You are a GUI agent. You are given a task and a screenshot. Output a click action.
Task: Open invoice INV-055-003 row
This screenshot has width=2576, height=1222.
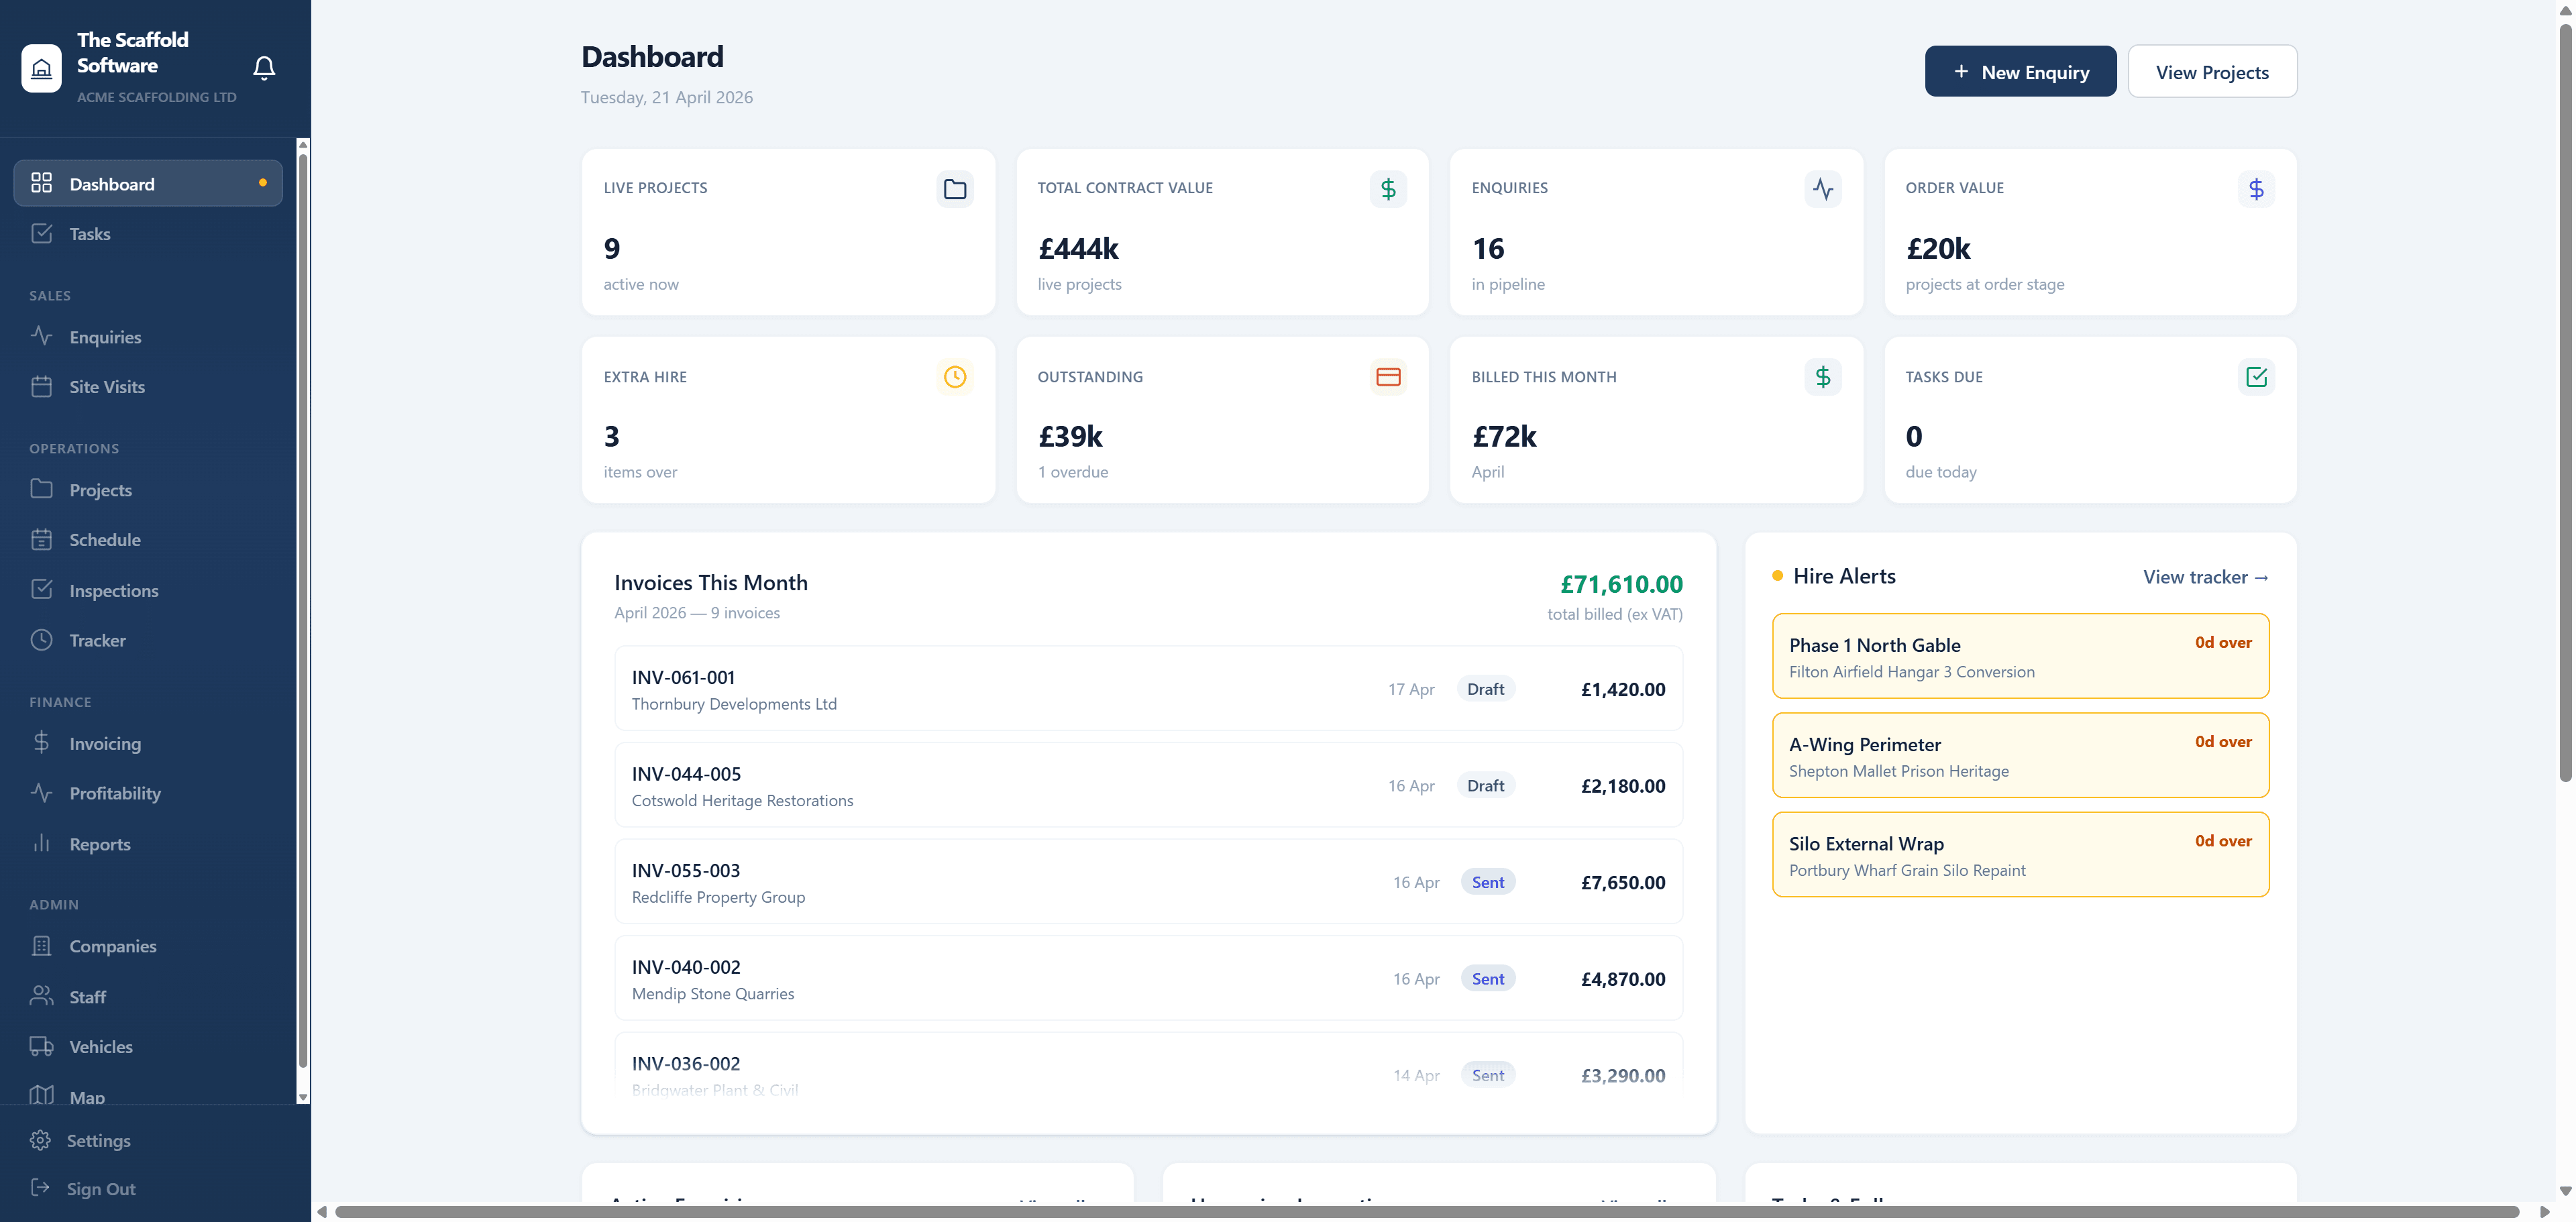pos(1148,881)
